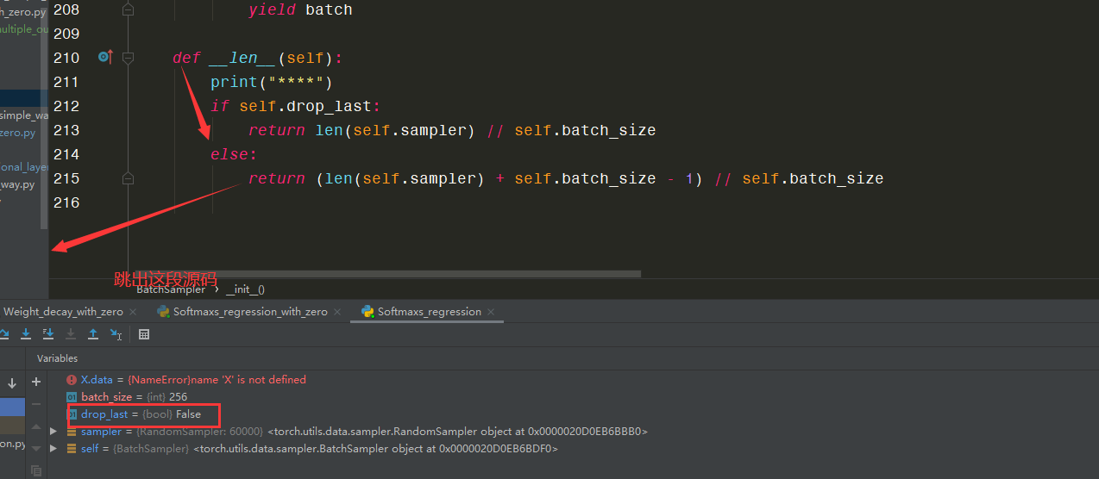This screenshot has height=479, width=1099.
Task: Click the Run to Cursor icon
Action: click(116, 334)
